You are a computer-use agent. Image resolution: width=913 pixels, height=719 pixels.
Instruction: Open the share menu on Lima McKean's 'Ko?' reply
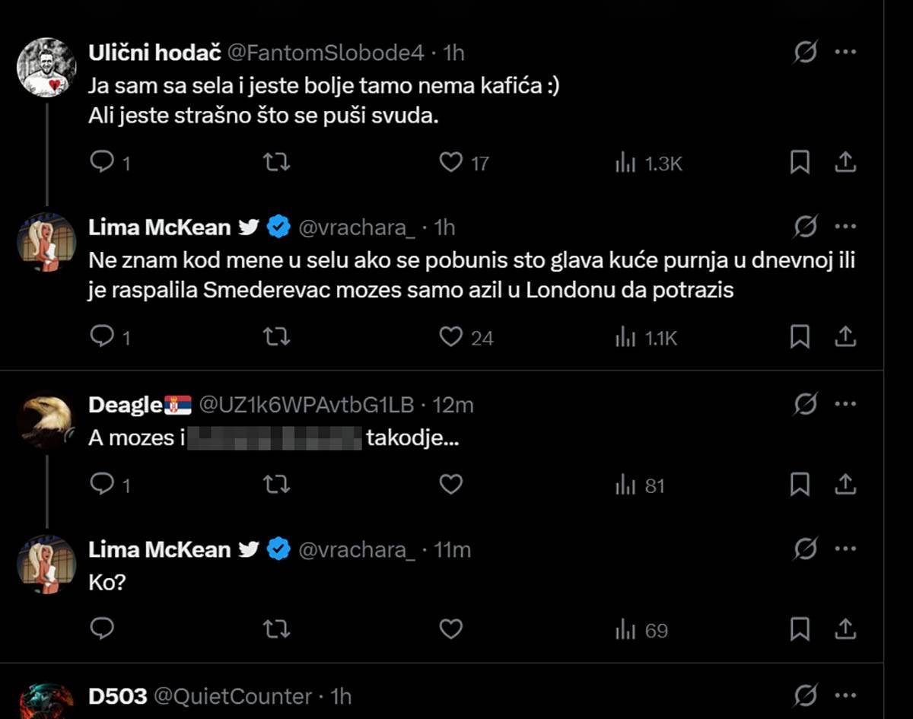tap(845, 629)
